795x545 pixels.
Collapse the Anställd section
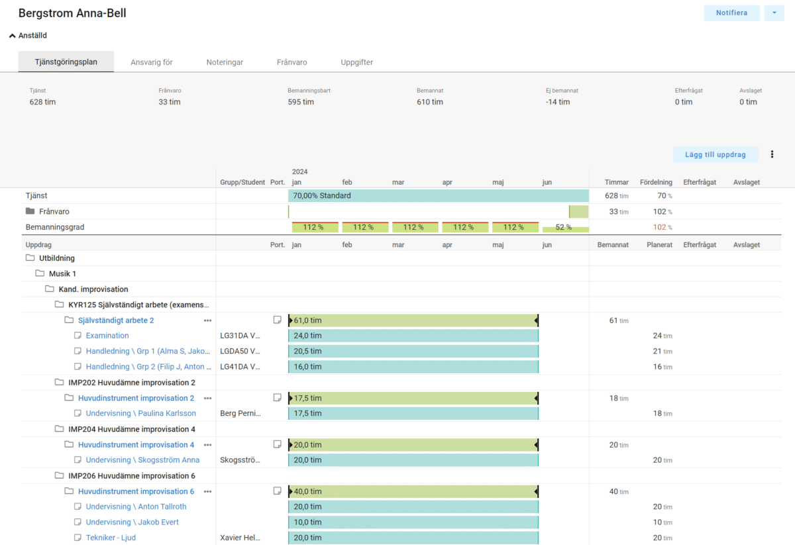13,36
